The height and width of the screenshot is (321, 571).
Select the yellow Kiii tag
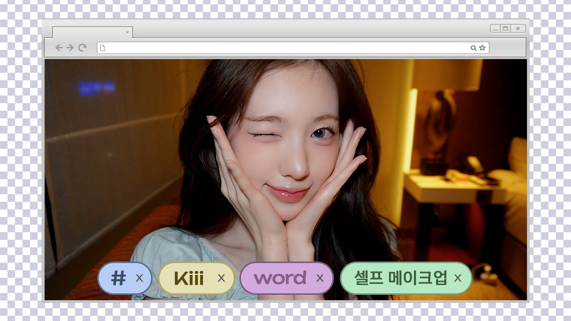[189, 278]
